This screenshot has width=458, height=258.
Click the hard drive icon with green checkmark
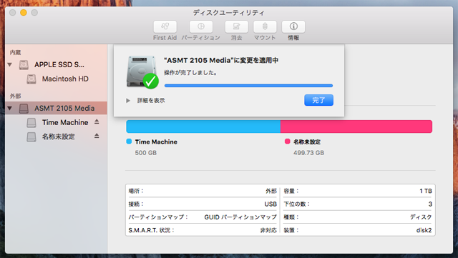coord(142,71)
